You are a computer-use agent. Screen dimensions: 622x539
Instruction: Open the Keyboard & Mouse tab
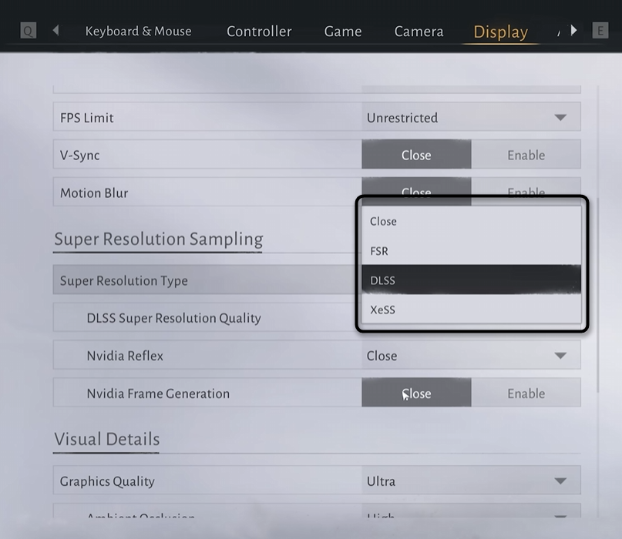[x=139, y=31]
